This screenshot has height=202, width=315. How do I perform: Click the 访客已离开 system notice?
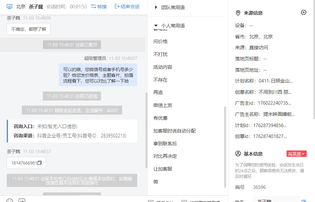point(72,45)
